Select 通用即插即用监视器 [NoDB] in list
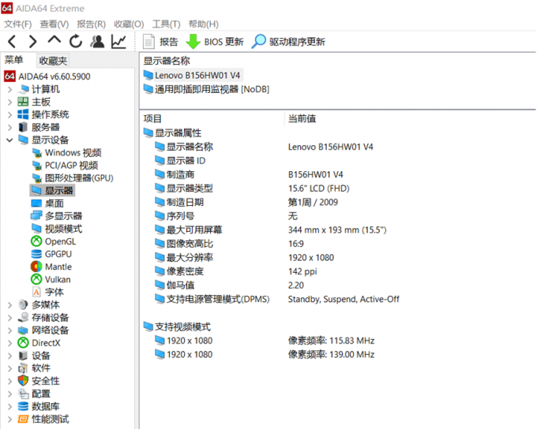 tap(211, 89)
